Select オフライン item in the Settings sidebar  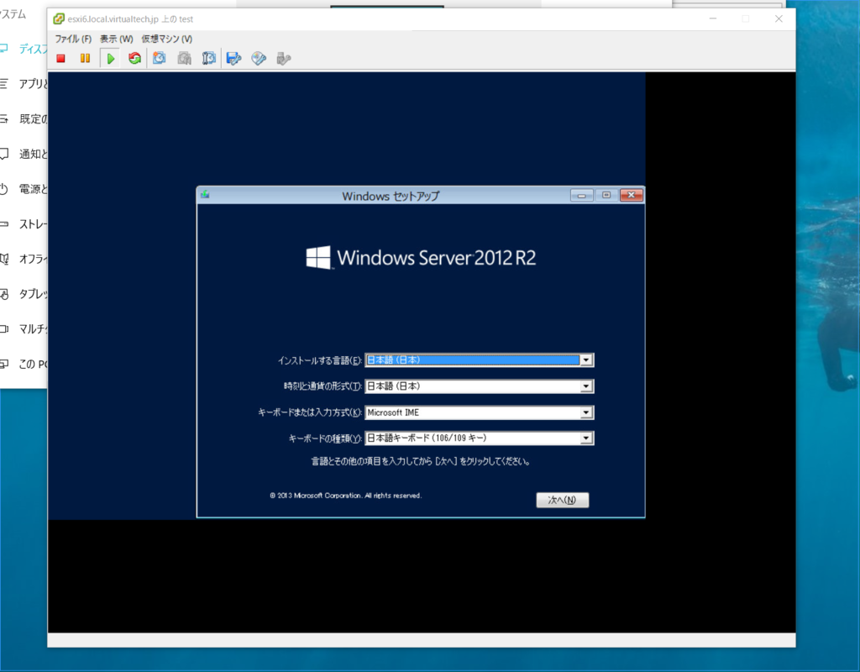pyautogui.click(x=24, y=259)
